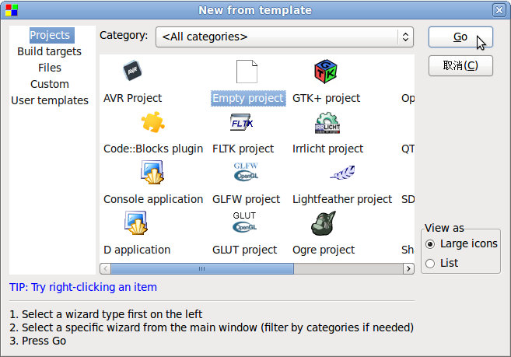Image resolution: width=511 pixels, height=357 pixels.
Task: Click the 'Console application' label
Action: pyautogui.click(x=153, y=199)
